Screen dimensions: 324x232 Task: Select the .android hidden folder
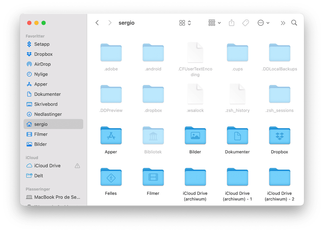[153, 53]
